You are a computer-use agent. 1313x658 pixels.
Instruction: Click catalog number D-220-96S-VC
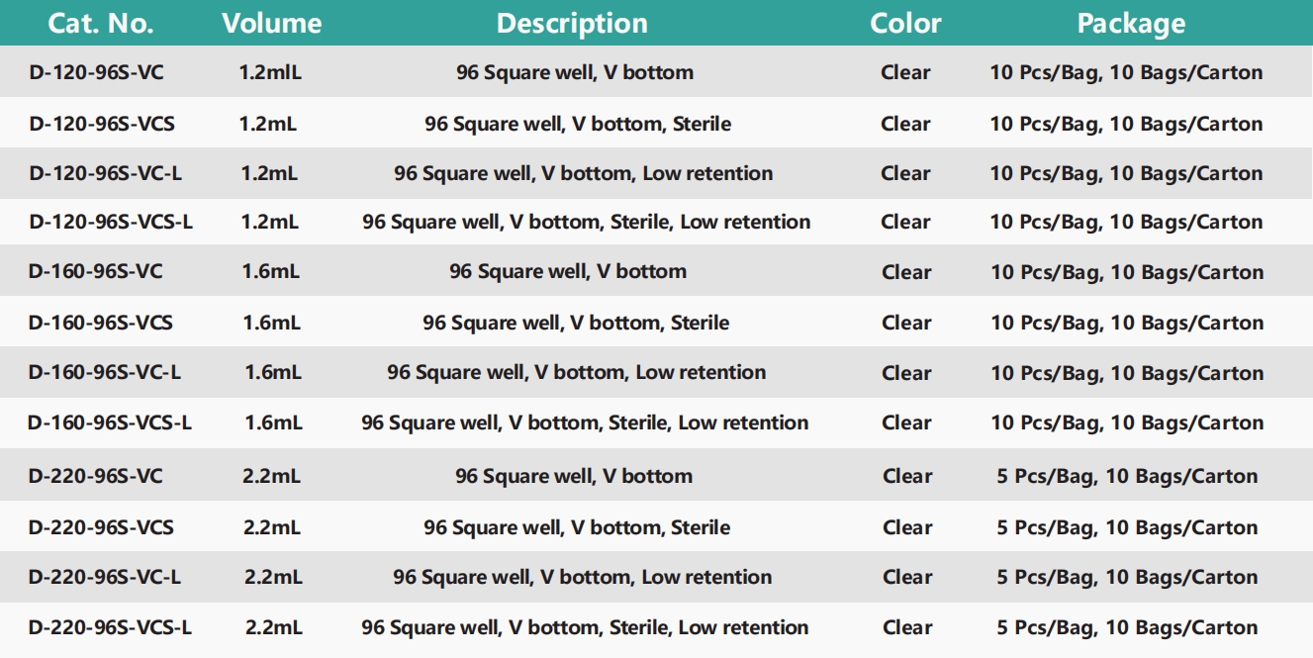click(96, 476)
